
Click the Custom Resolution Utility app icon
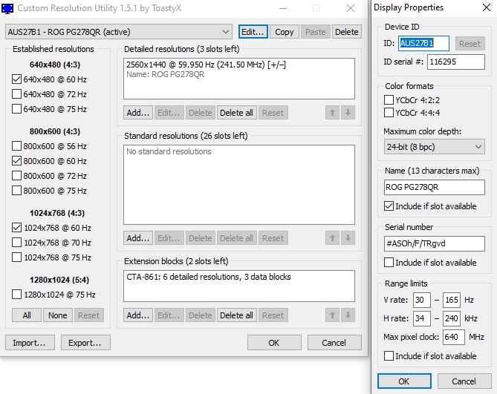click(x=8, y=8)
